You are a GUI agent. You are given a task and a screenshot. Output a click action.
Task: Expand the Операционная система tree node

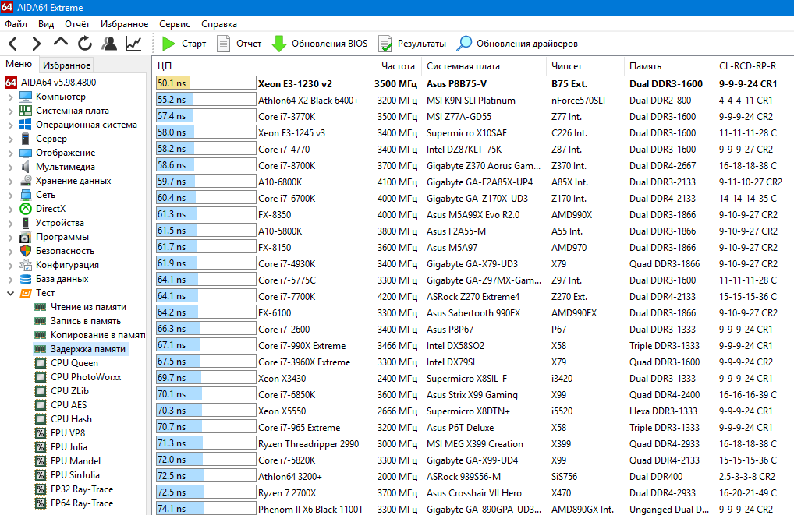pyautogui.click(x=11, y=125)
